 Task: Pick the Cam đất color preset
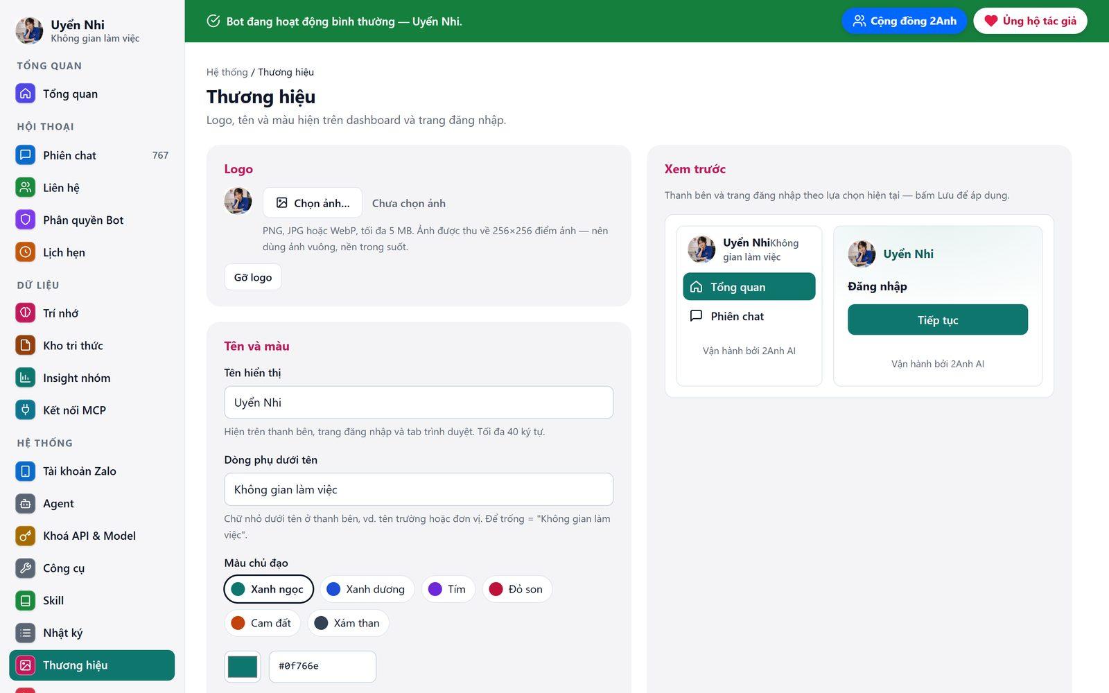(262, 623)
